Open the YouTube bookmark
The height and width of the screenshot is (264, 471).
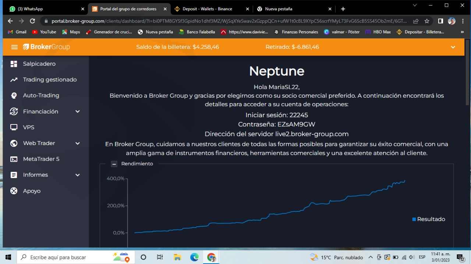[x=44, y=32]
